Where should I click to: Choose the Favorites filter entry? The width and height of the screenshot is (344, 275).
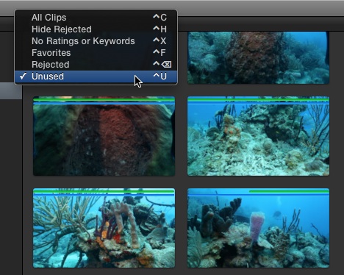[x=96, y=53]
